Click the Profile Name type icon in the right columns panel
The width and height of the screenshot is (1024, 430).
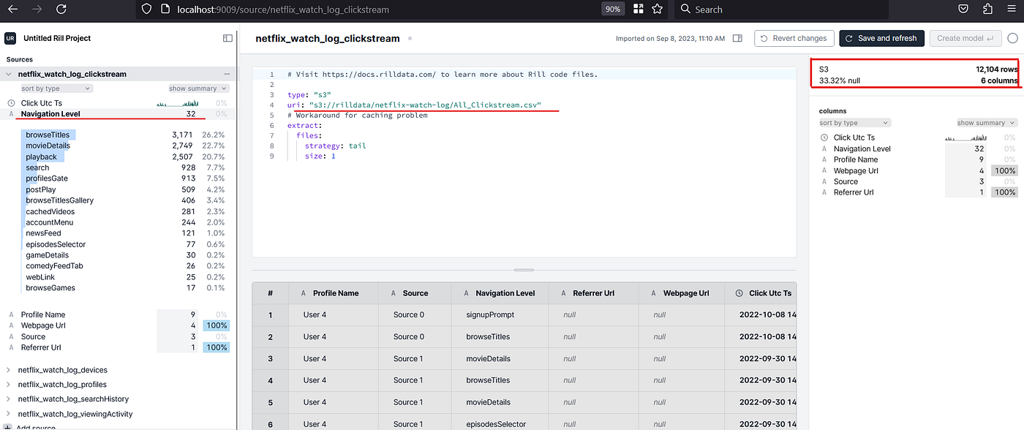pyautogui.click(x=824, y=159)
